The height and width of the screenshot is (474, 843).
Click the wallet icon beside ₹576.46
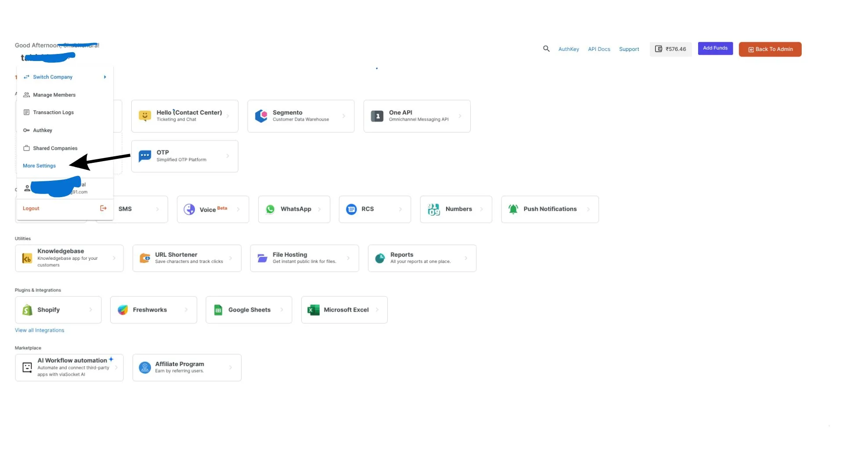coord(659,49)
